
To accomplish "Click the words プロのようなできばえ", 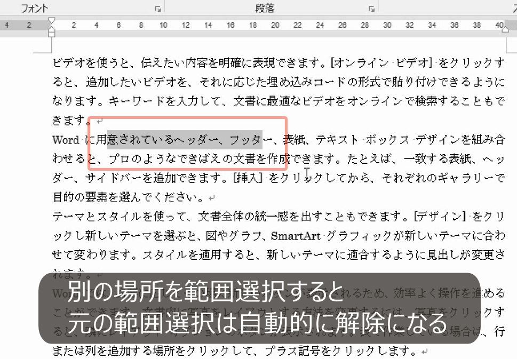I will click(x=165, y=159).
